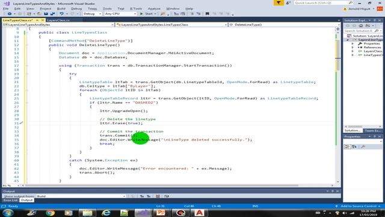Click the Open File toolbar icon

click(x=39, y=14)
